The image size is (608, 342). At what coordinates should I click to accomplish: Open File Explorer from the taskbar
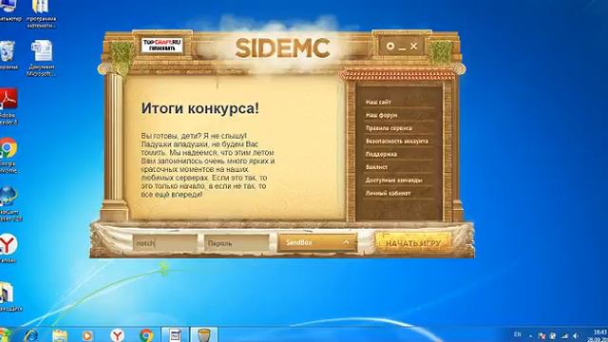click(60, 335)
